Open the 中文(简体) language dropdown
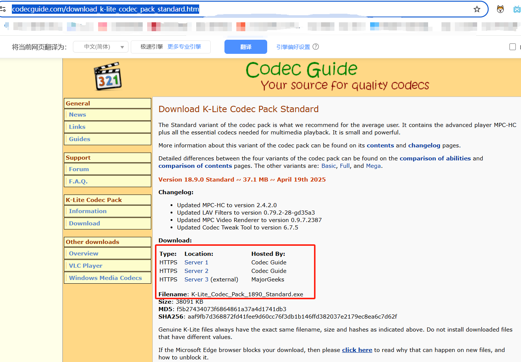Image resolution: width=521 pixels, height=362 pixels. point(101,47)
